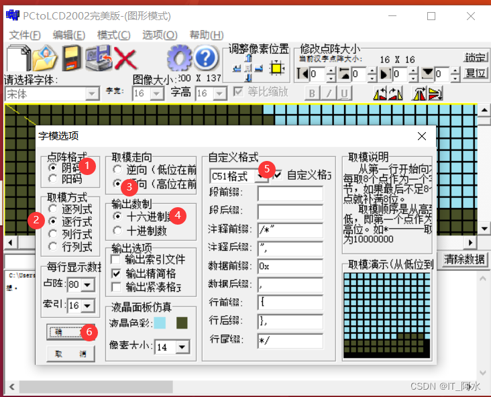Close the 字模选项 dialog
The height and width of the screenshot is (397, 491).
[x=422, y=136]
